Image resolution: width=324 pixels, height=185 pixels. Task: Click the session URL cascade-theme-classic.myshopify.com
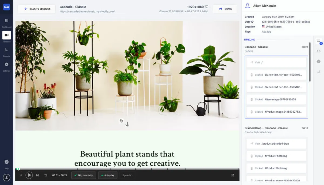coord(87,12)
